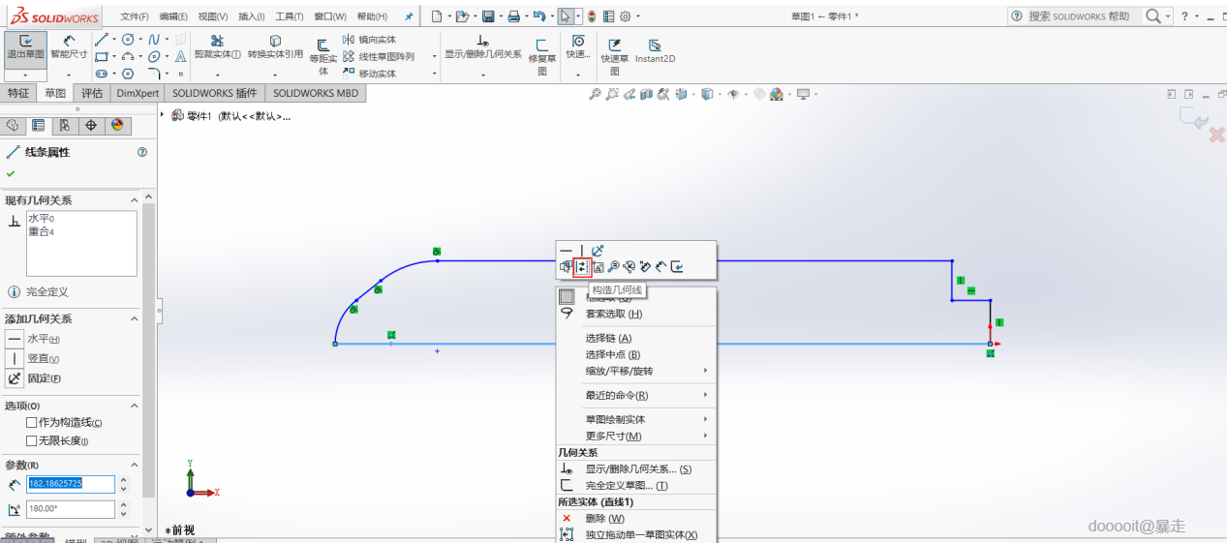
Task: Click 构造几何线 icon in context toolbar
Action: click(582, 267)
